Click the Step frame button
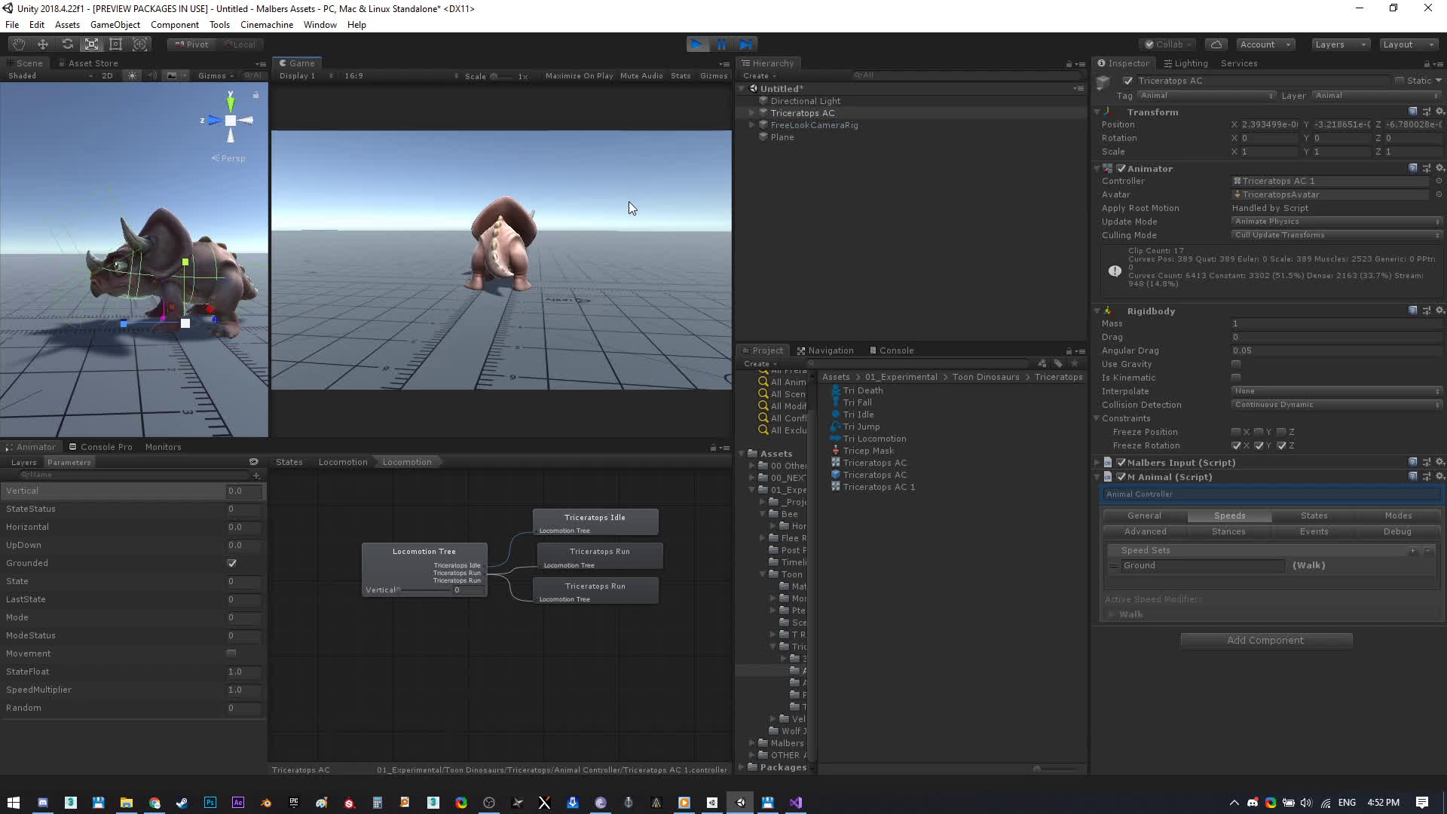This screenshot has height=814, width=1447. pos(745,44)
